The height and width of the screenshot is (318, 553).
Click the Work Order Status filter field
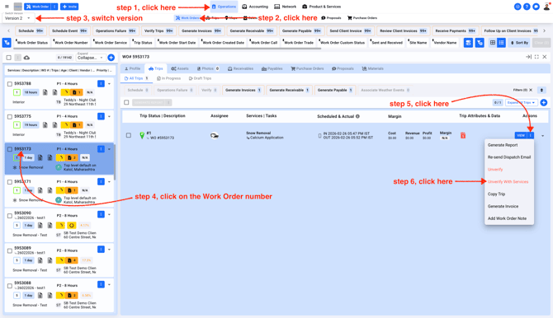32,43
